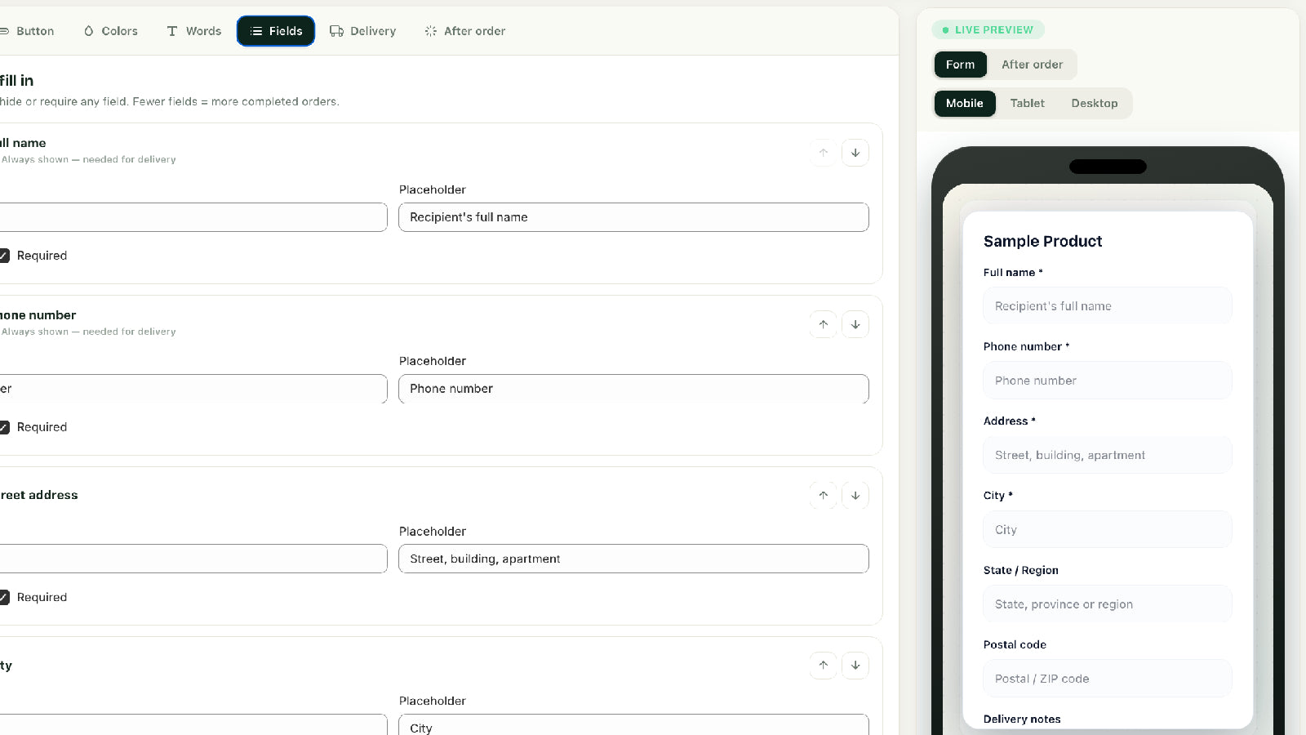Move Phone number field down
1306x735 pixels.
click(x=855, y=324)
